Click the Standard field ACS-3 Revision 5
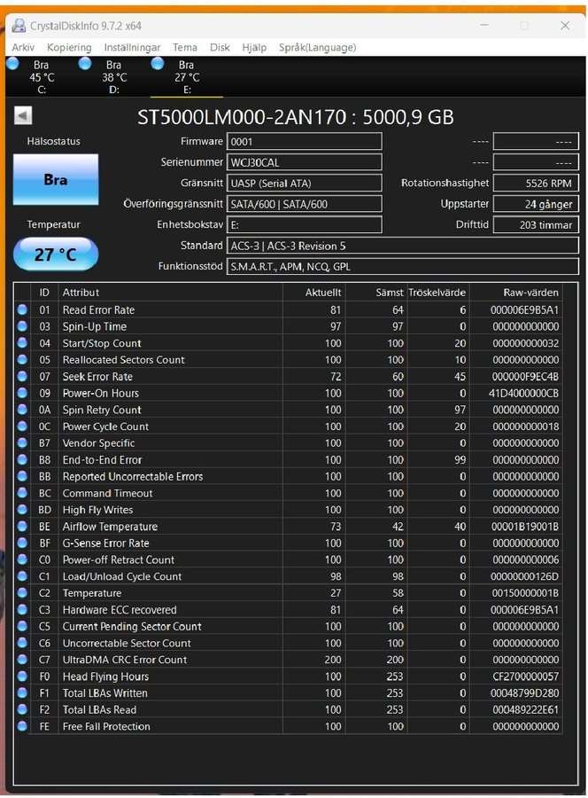 [403, 246]
